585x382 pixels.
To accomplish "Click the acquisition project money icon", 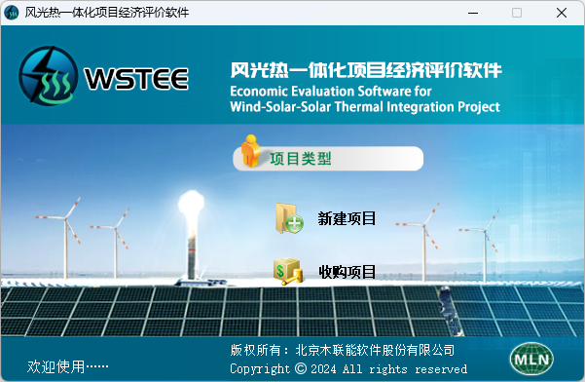I will pos(287,272).
